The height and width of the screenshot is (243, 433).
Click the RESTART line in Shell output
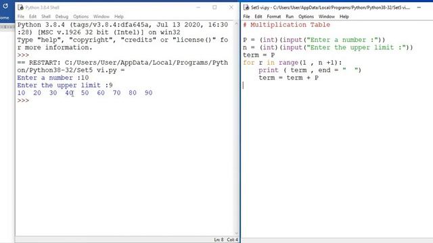[122, 66]
